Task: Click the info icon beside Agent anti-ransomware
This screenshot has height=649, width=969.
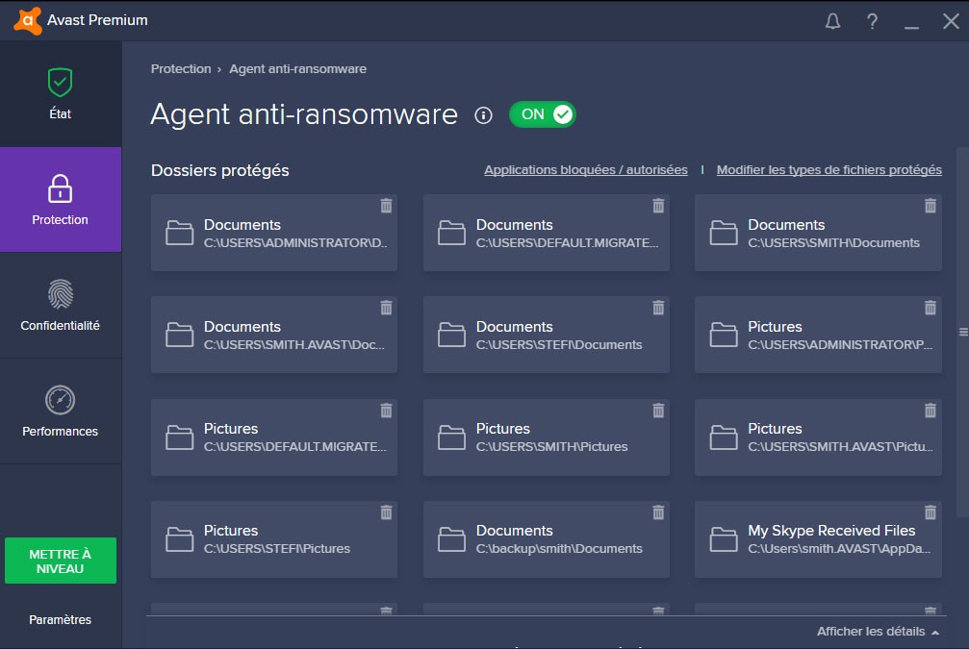Action: tap(483, 115)
